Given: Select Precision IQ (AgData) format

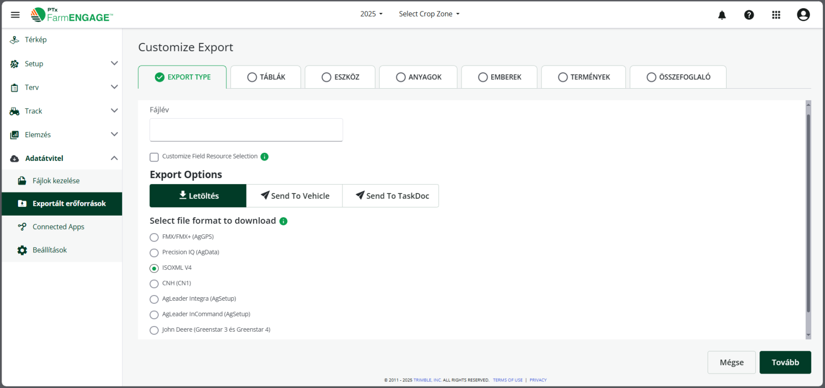Looking at the screenshot, I should click(154, 253).
